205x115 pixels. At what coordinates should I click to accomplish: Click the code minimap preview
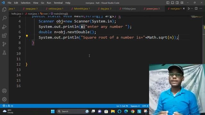[196, 17]
